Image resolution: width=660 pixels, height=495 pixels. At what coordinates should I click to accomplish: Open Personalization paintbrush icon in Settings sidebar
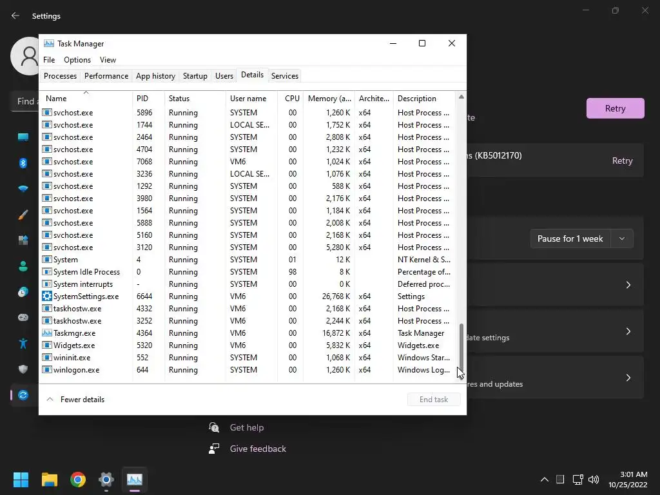tap(23, 215)
